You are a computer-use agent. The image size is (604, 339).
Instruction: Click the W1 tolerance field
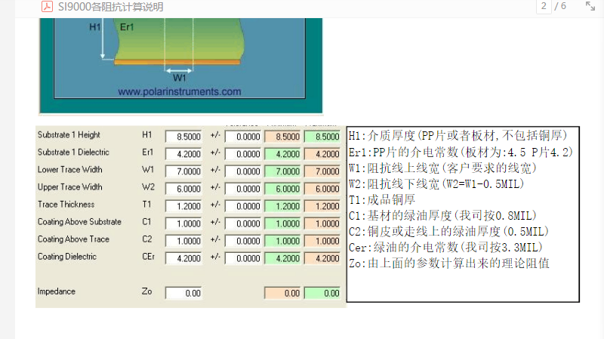tap(243, 171)
